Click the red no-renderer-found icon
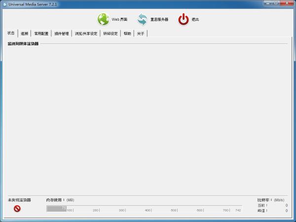296x222 pixels. point(17,208)
